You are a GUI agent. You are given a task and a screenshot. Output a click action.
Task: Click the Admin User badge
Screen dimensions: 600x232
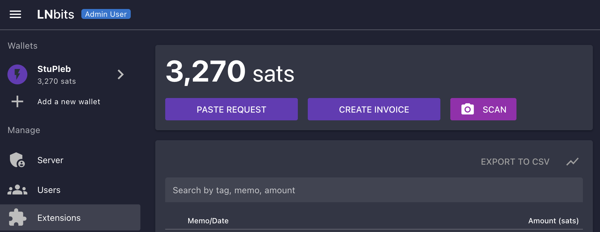click(x=106, y=14)
